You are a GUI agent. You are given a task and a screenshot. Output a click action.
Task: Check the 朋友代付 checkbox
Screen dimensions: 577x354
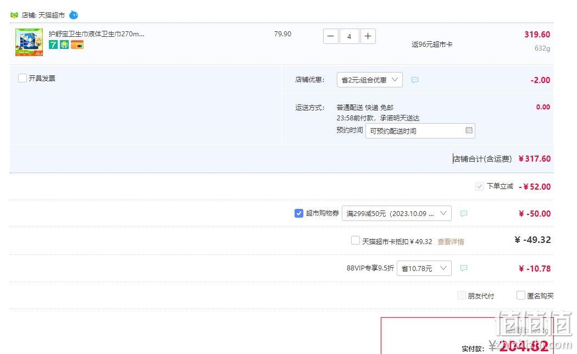[462, 296]
